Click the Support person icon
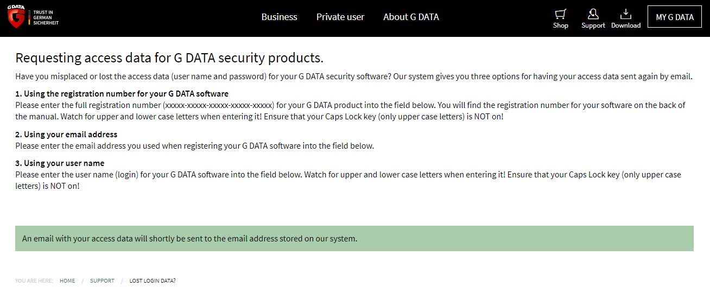 (x=593, y=14)
